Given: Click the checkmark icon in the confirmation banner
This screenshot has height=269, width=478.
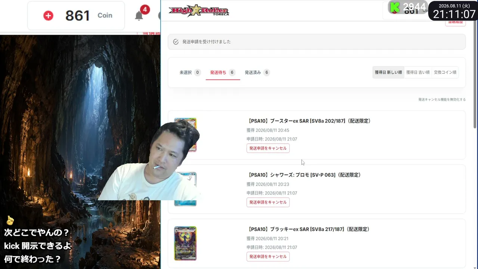Looking at the screenshot, I should 176,42.
